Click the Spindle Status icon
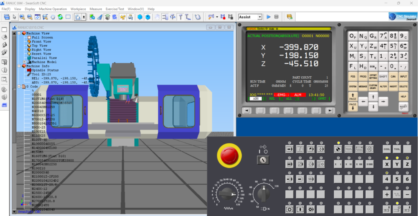 (29, 70)
